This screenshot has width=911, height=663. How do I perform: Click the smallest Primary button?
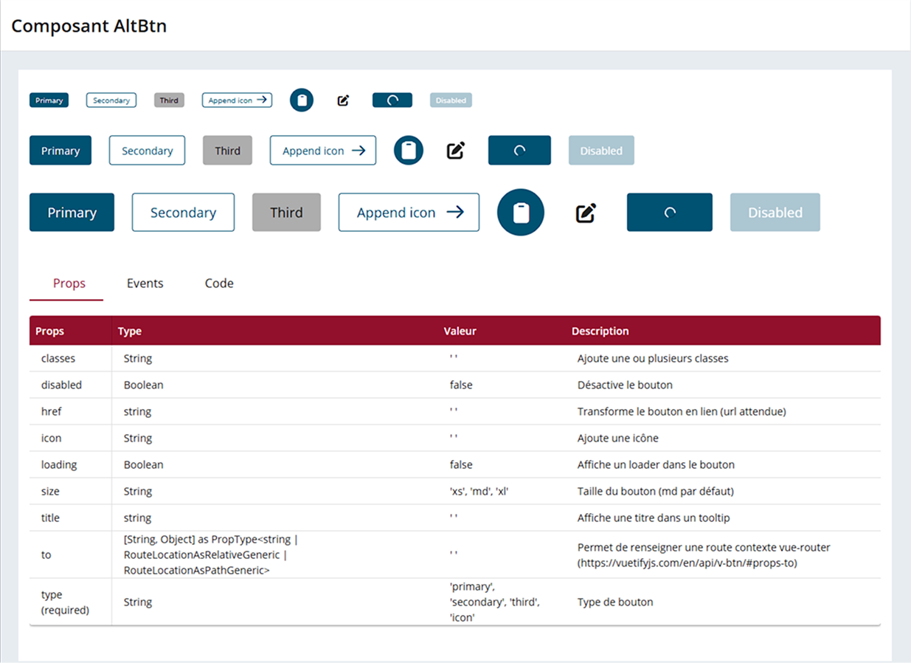[49, 100]
